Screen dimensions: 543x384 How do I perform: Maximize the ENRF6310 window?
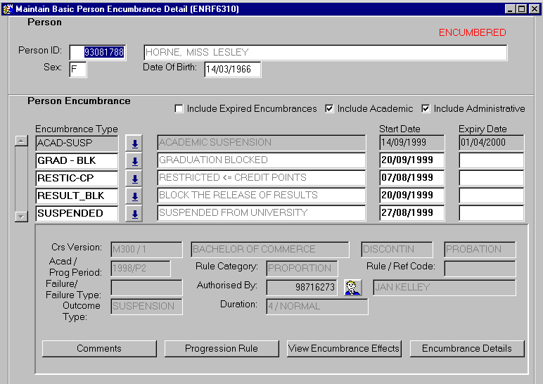(521, 8)
